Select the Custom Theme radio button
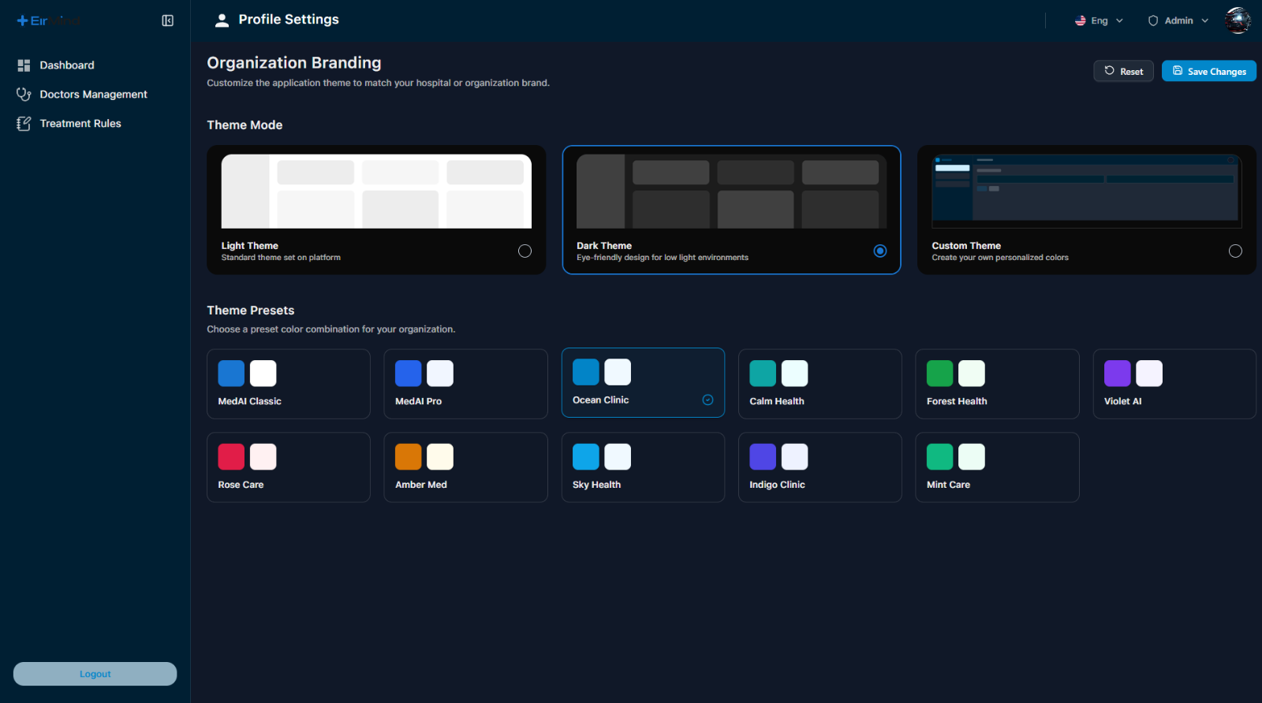1262x703 pixels. click(x=1235, y=251)
